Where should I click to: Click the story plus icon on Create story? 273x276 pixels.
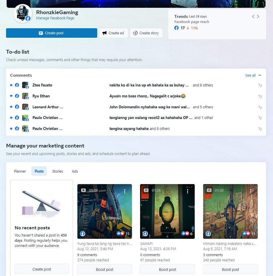click(135, 33)
